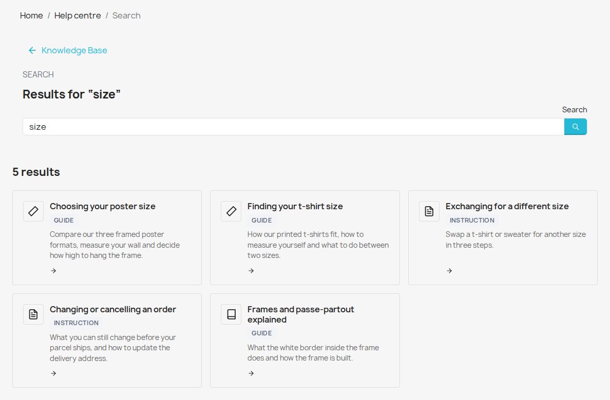Open "Exchanging for a different size" title
Image resolution: width=610 pixels, height=400 pixels.
tap(507, 207)
